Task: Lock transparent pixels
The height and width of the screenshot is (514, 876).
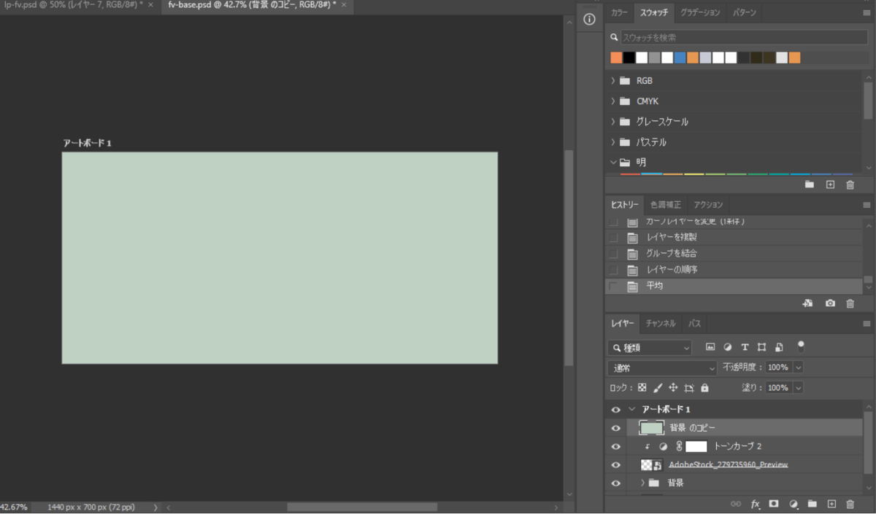Action: 642,388
